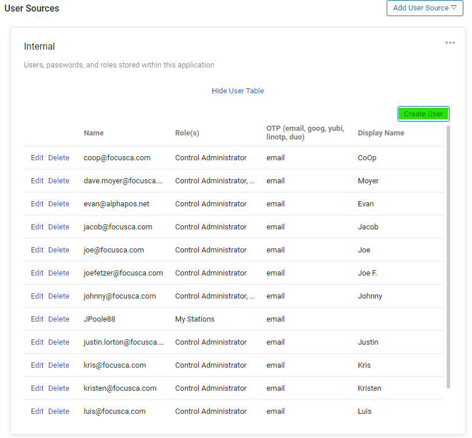Edit the user joefetzer@focusca.com
Image resolution: width=472 pixels, height=438 pixels.
coord(37,273)
